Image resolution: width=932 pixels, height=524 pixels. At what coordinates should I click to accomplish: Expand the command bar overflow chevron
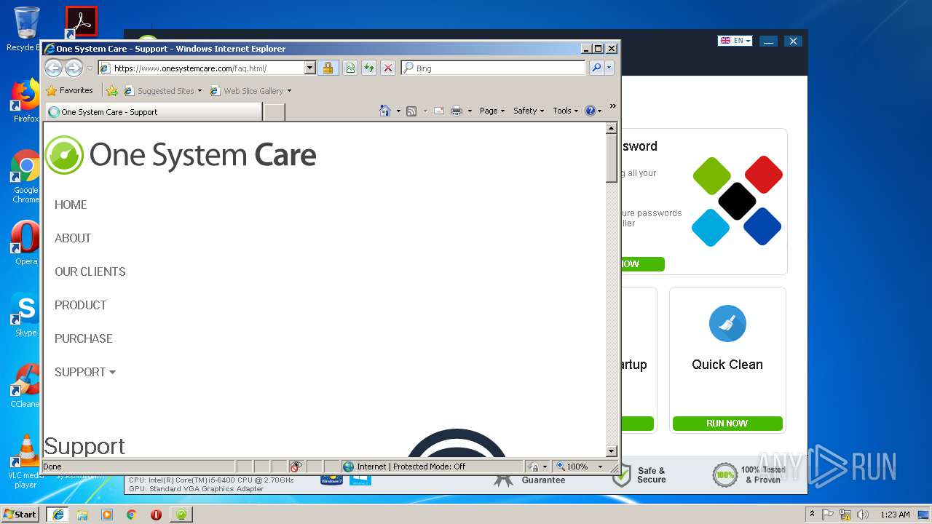pyautogui.click(x=613, y=106)
